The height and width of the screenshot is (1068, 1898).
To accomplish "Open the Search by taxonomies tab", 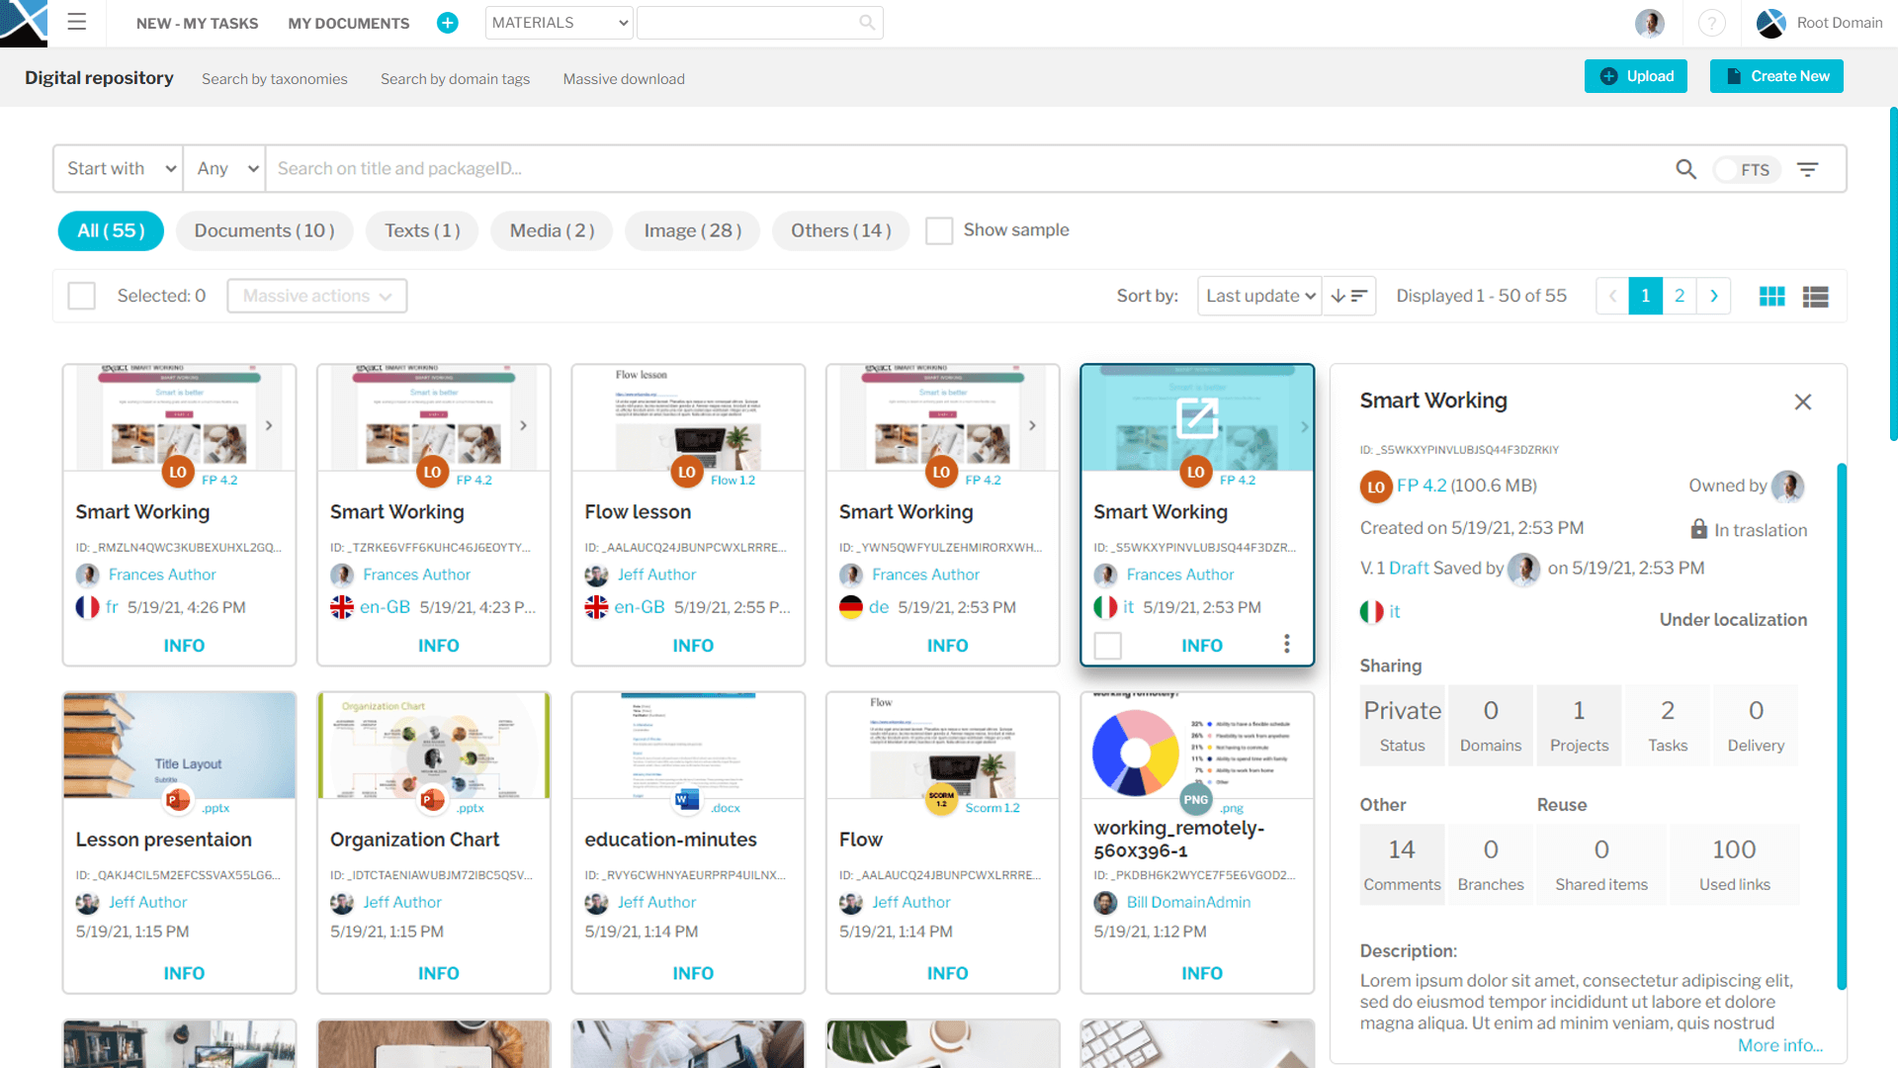I will (x=275, y=78).
